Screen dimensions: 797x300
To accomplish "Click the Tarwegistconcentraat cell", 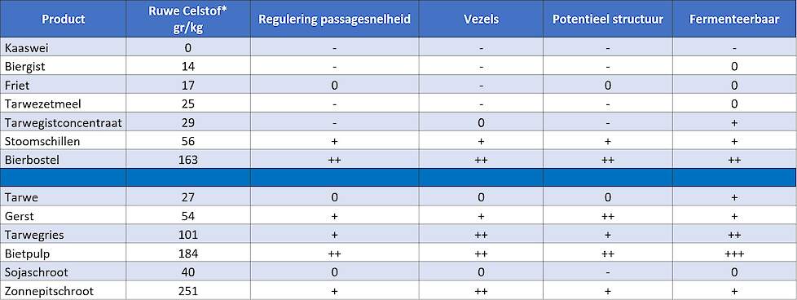I will click(63, 122).
